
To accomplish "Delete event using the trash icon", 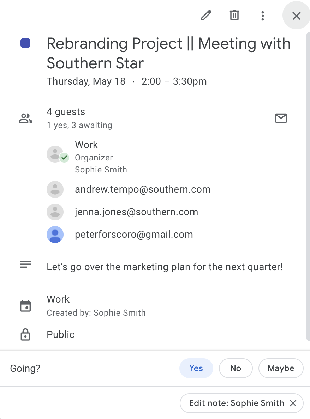I will click(234, 15).
